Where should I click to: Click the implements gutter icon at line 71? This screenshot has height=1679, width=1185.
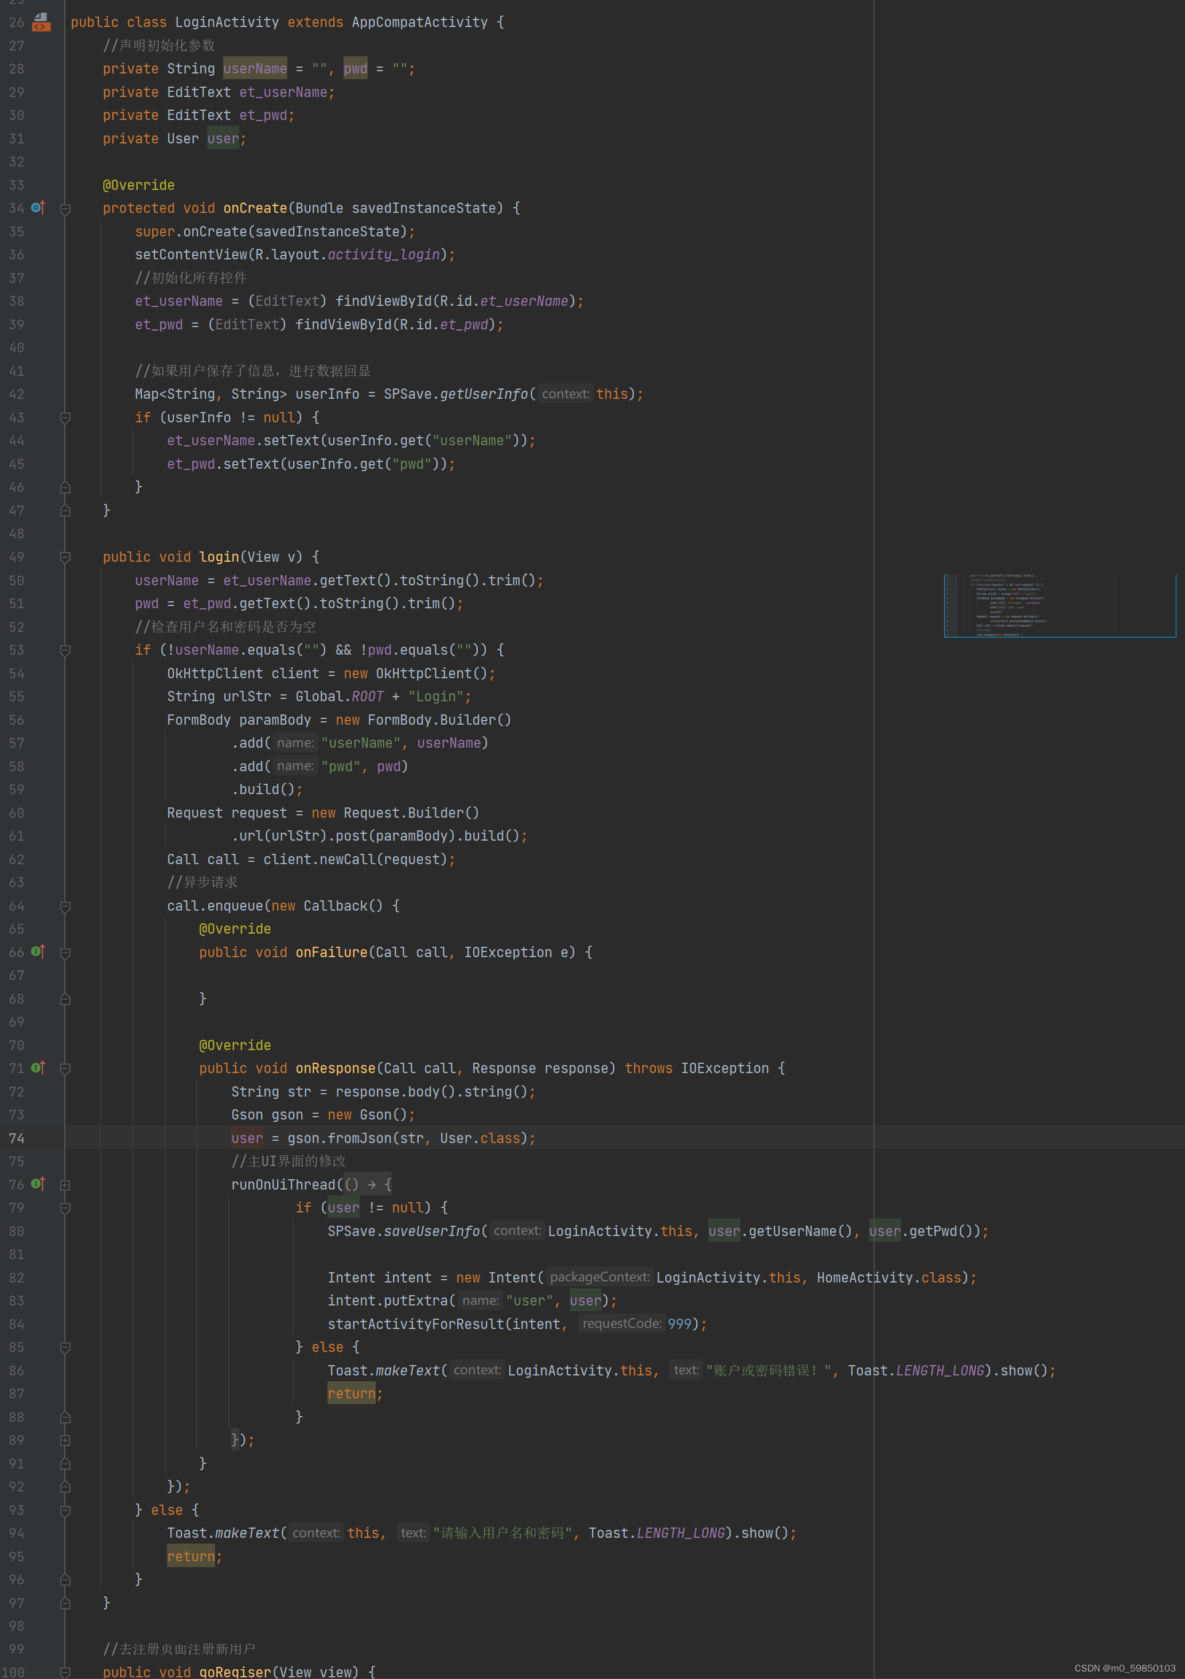[38, 1068]
